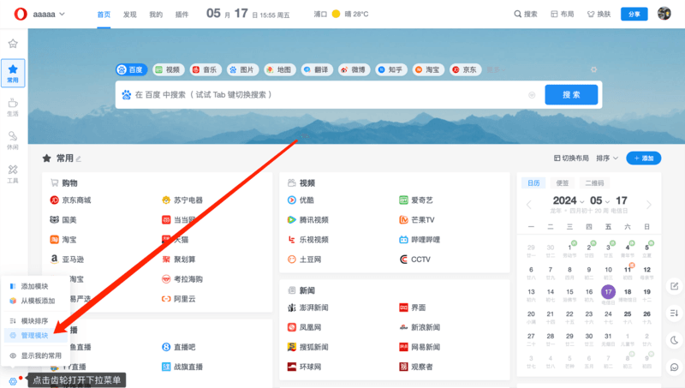Open 哔哩哔哩 video link
This screenshot has height=388, width=685.
(x=420, y=240)
